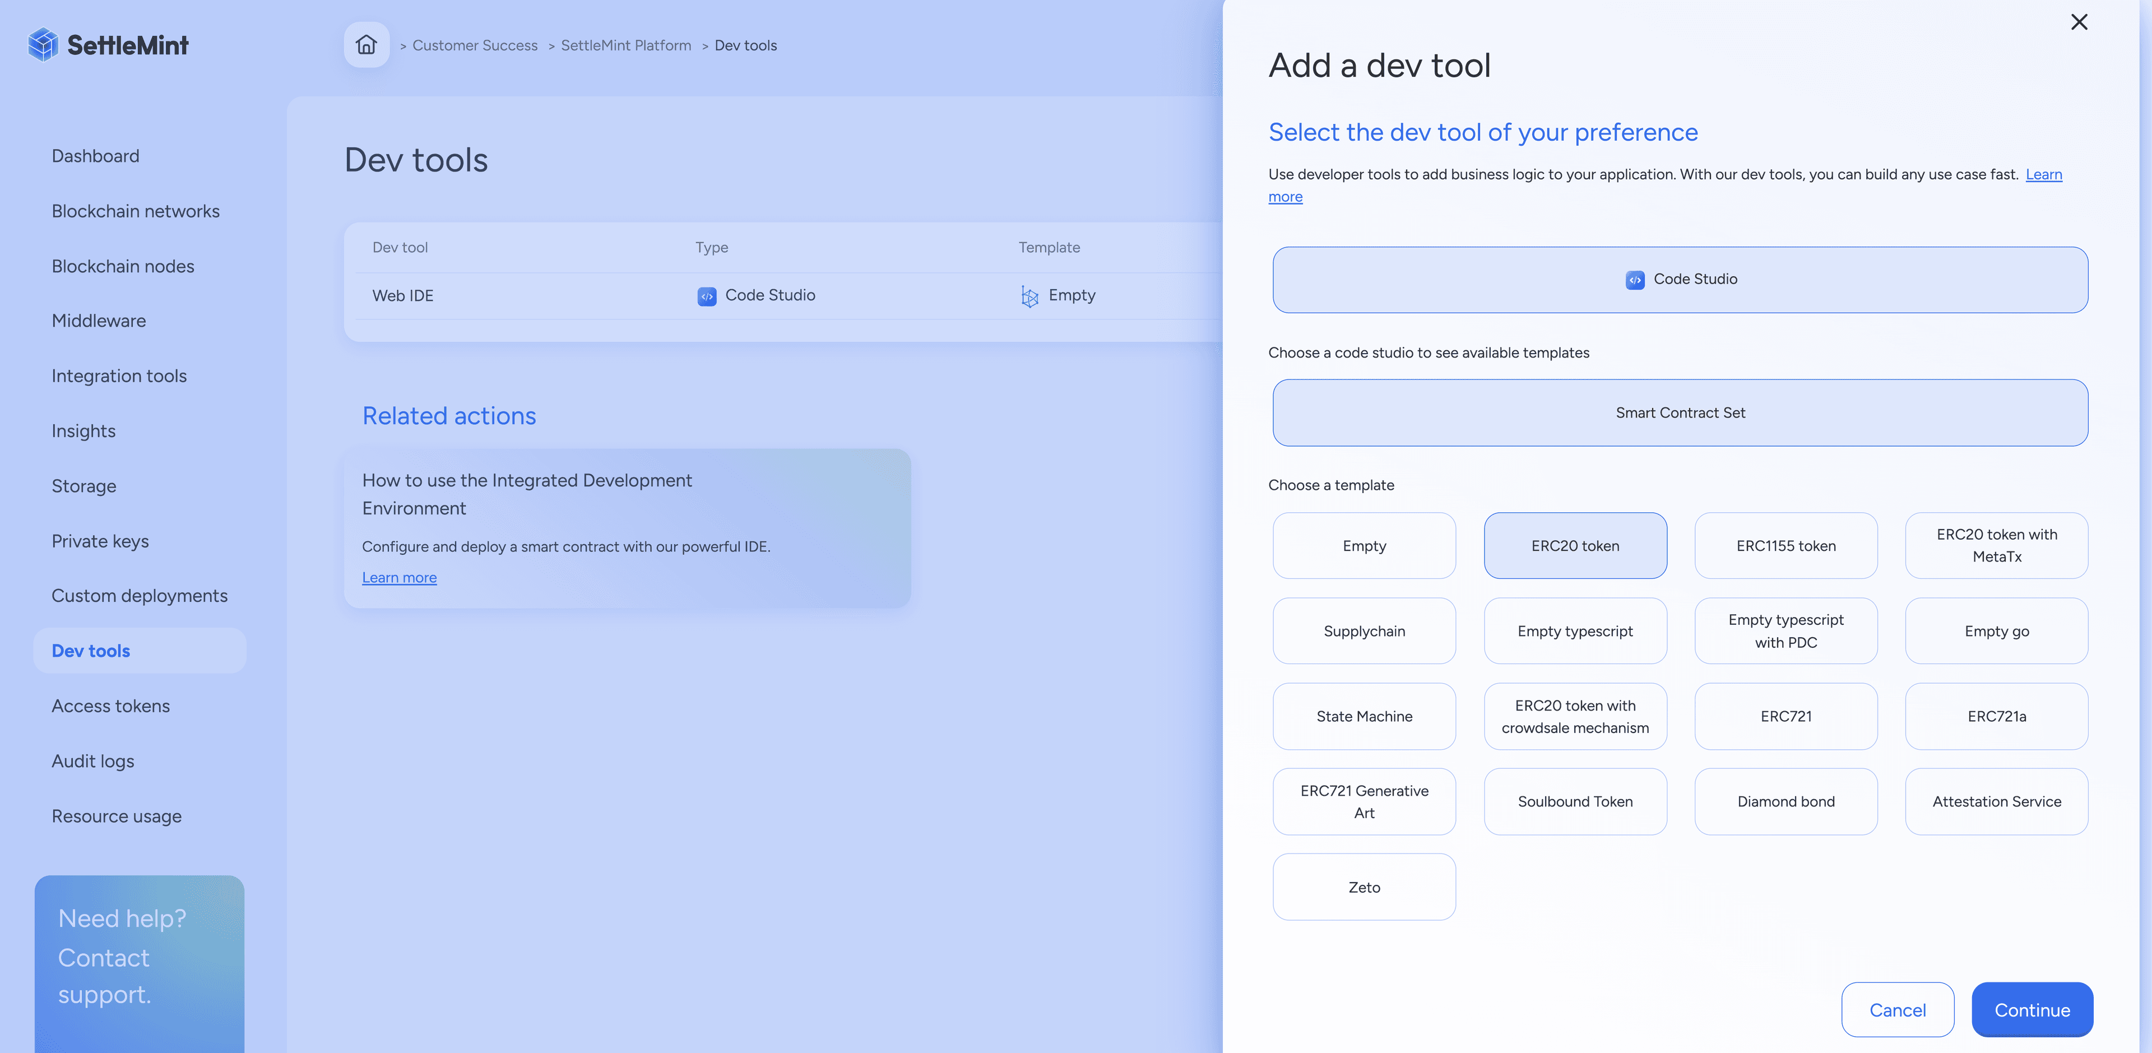Choose the Empty template
This screenshot has width=2152, height=1053.
point(1364,546)
